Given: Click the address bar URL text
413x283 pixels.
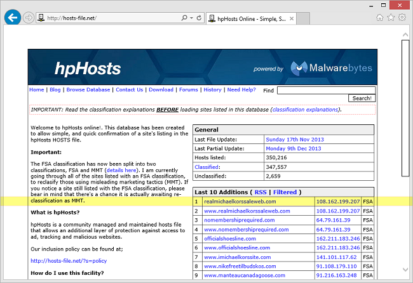Looking at the screenshot, I should 72,18.
